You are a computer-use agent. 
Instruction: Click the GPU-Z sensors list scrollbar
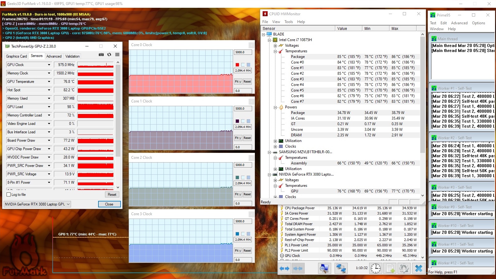[x=118, y=125]
